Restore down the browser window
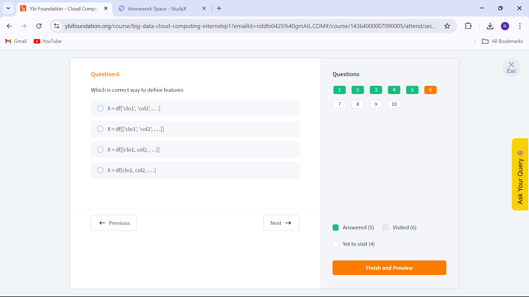The height and width of the screenshot is (297, 529). [500, 8]
